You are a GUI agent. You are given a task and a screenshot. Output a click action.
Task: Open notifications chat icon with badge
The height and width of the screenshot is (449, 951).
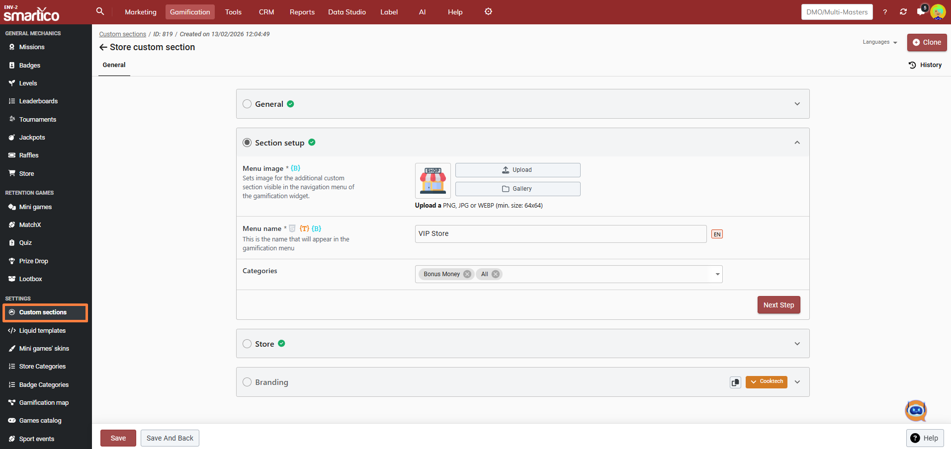920,12
